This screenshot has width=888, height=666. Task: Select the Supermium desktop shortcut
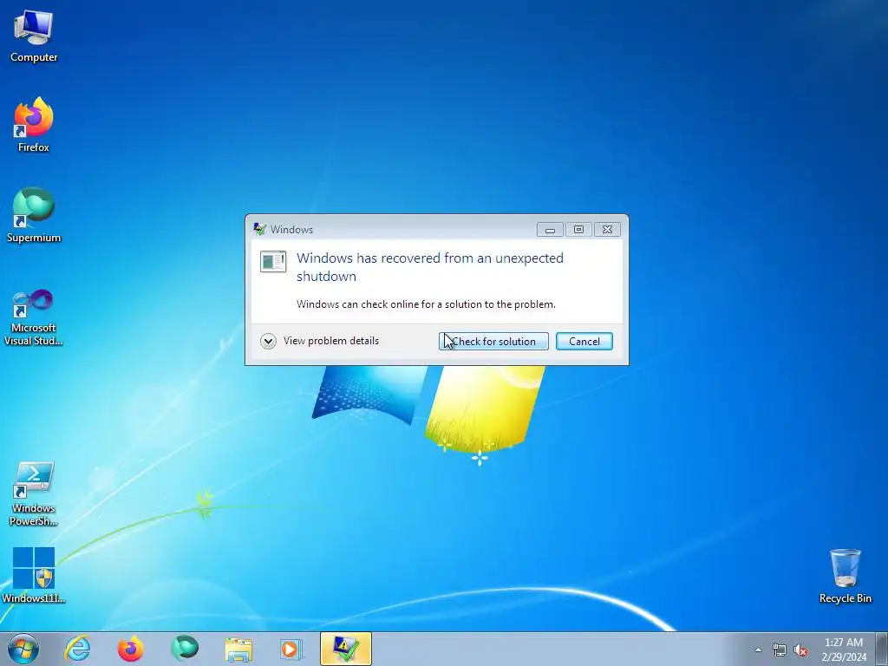coord(34,215)
